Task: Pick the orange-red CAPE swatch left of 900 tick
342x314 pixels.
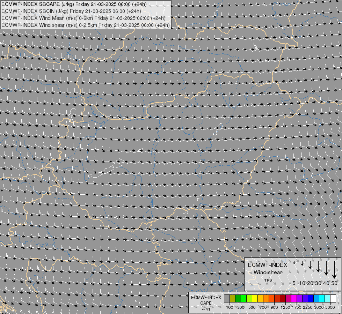Action: 271,298
